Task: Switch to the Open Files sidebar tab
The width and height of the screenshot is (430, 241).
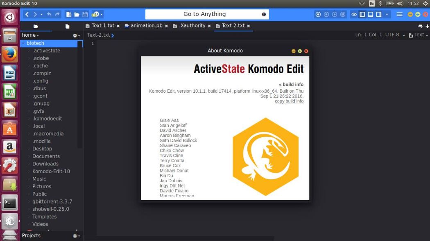Action: point(68,26)
